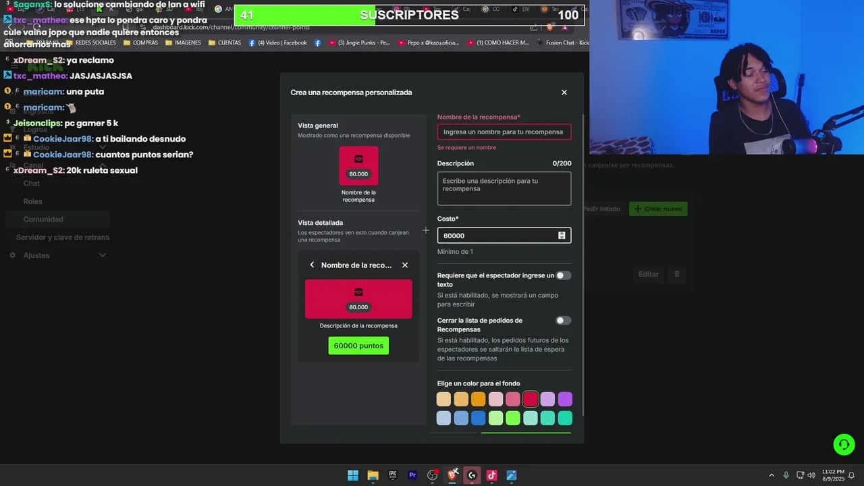
Task: Open the '(4) Video | Facebook' bookmark
Action: pos(277,43)
